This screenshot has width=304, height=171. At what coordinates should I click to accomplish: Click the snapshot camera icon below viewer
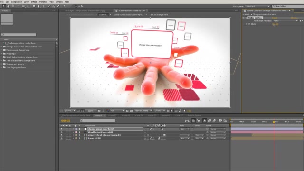[99, 111]
